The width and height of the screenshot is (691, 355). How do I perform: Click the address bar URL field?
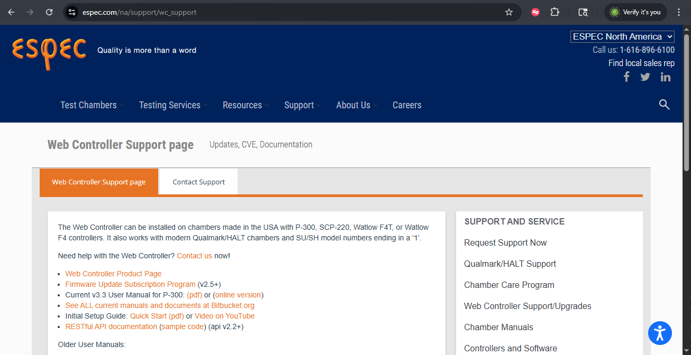(x=291, y=12)
